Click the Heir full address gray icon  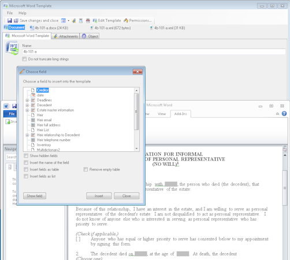coord(33,125)
